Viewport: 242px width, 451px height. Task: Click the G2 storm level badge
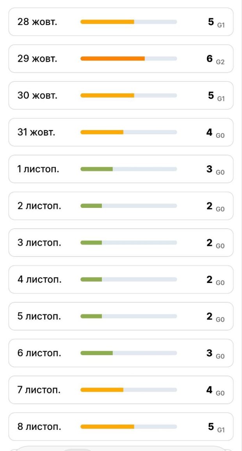[x=220, y=62]
